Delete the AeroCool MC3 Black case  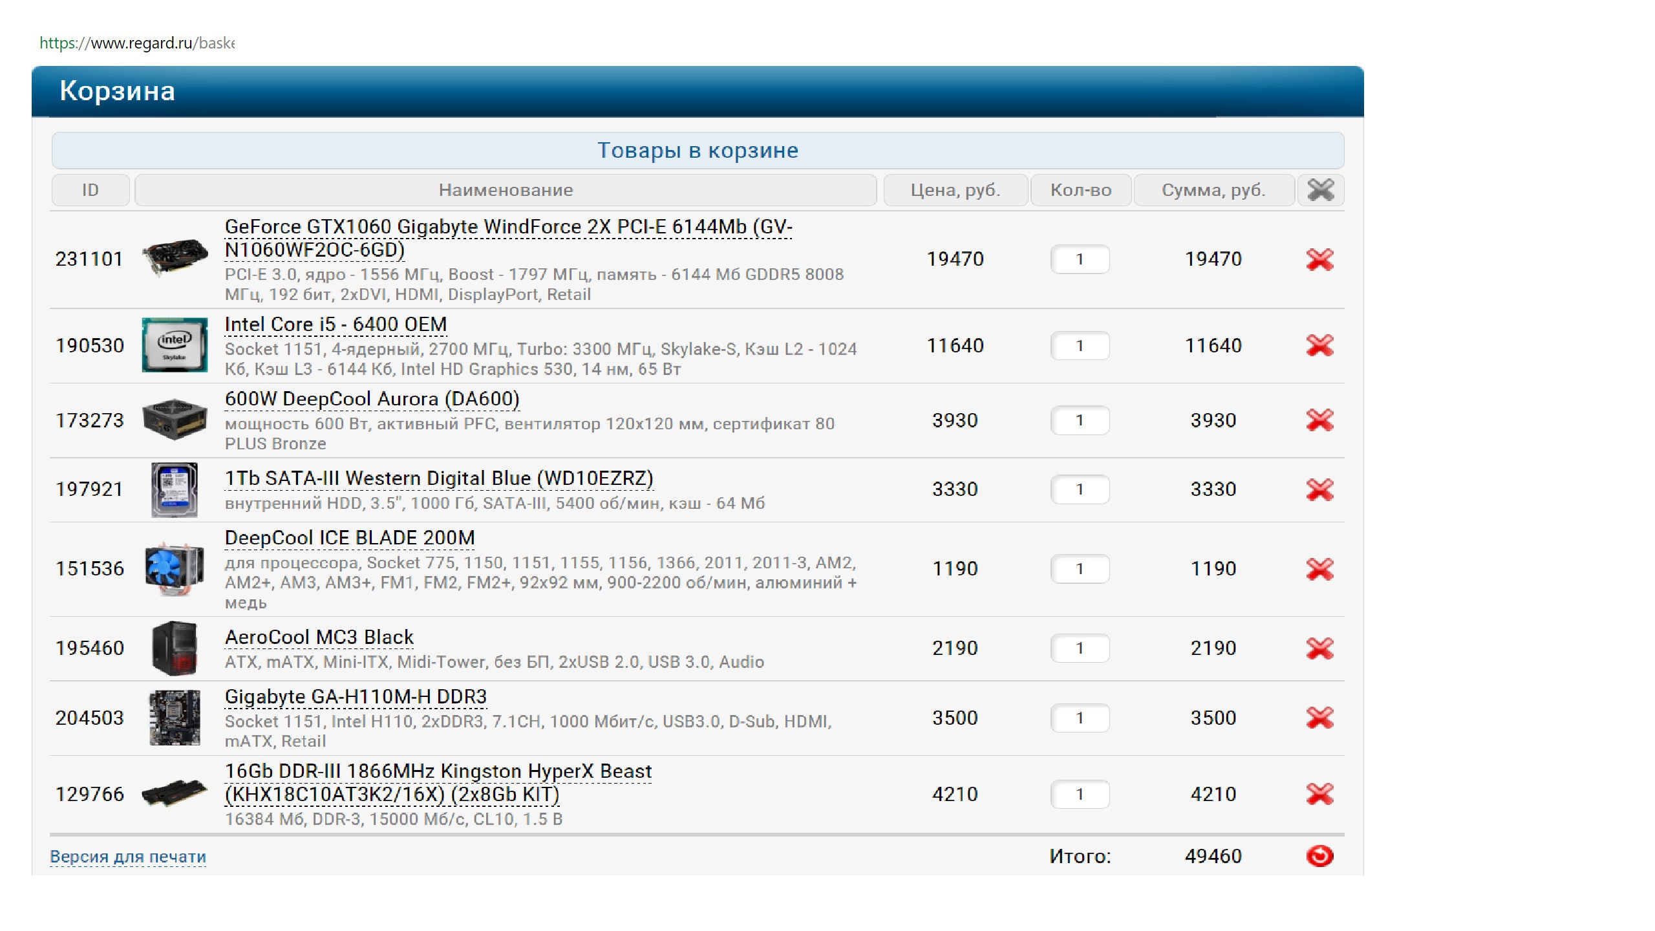tap(1319, 648)
